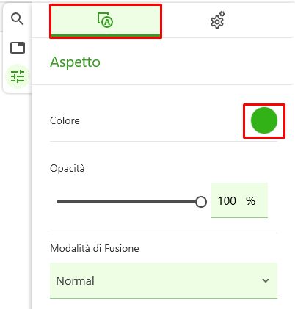Screen dimensions: 295x309
Task: Click empty space right of Aspetto heading
Action: 196,62
